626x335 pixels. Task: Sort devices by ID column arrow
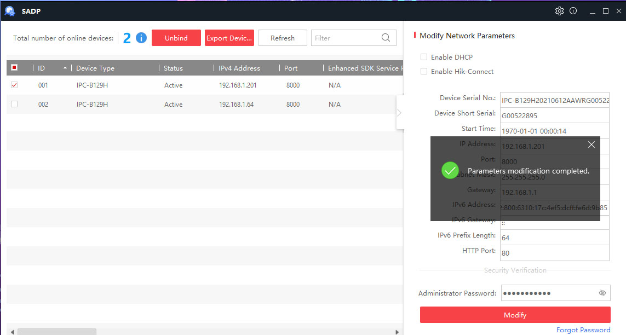coord(65,68)
